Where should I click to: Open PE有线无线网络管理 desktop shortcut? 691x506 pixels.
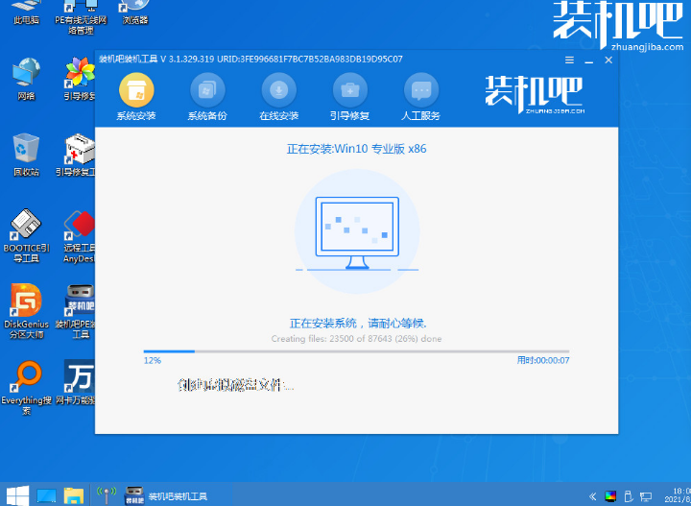(x=81, y=16)
